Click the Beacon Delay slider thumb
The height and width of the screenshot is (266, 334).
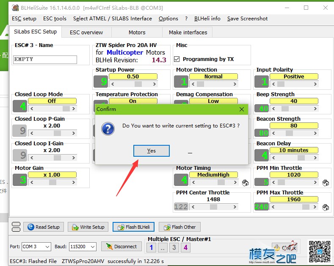click(301, 158)
